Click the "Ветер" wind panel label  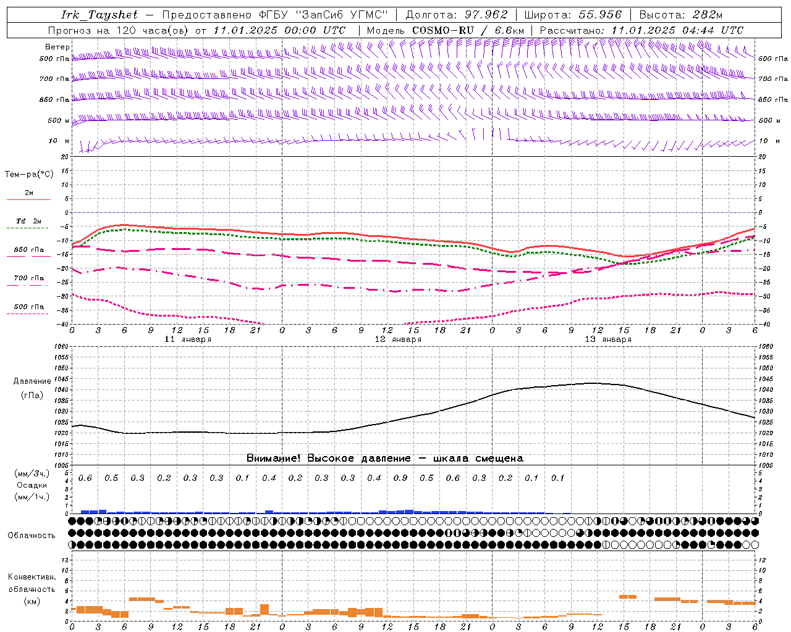tap(57, 47)
